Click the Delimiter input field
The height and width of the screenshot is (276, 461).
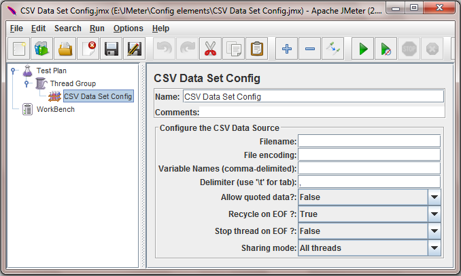(369, 182)
